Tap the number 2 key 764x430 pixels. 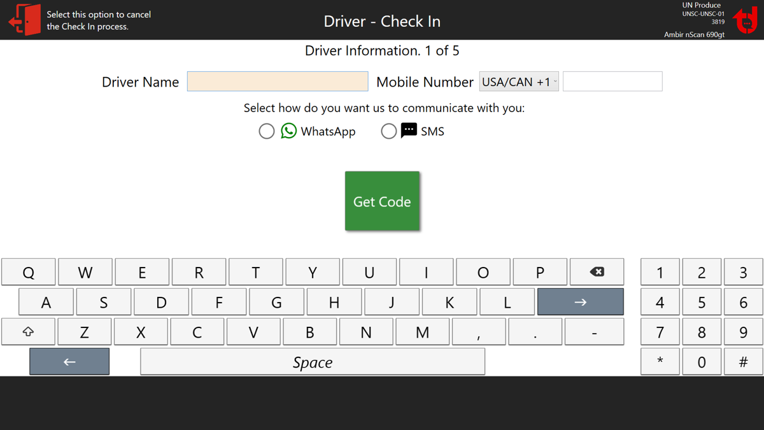click(702, 272)
